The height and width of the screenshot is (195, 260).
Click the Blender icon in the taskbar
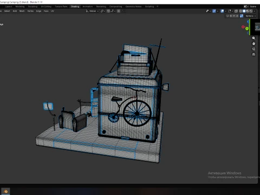point(5,191)
